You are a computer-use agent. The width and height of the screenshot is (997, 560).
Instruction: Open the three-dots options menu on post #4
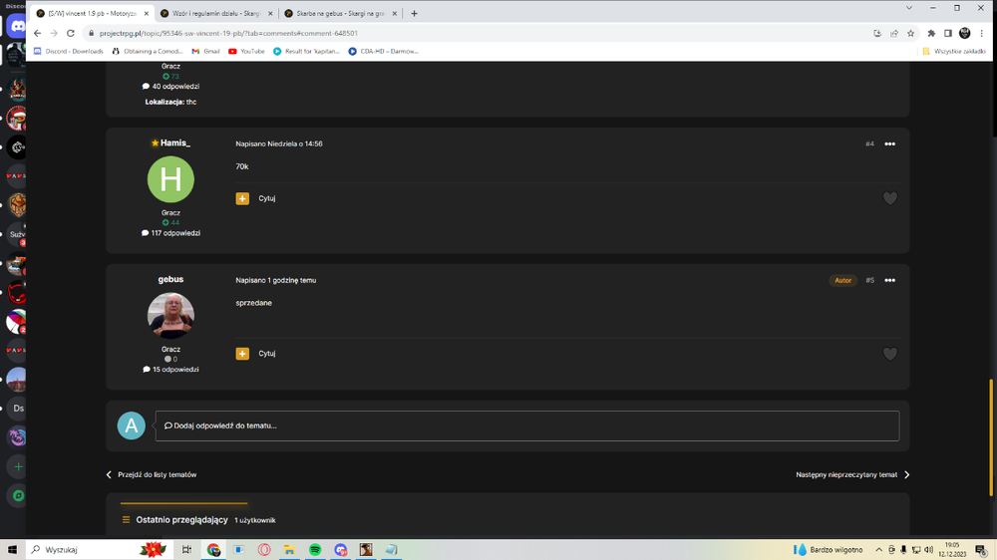click(x=889, y=143)
